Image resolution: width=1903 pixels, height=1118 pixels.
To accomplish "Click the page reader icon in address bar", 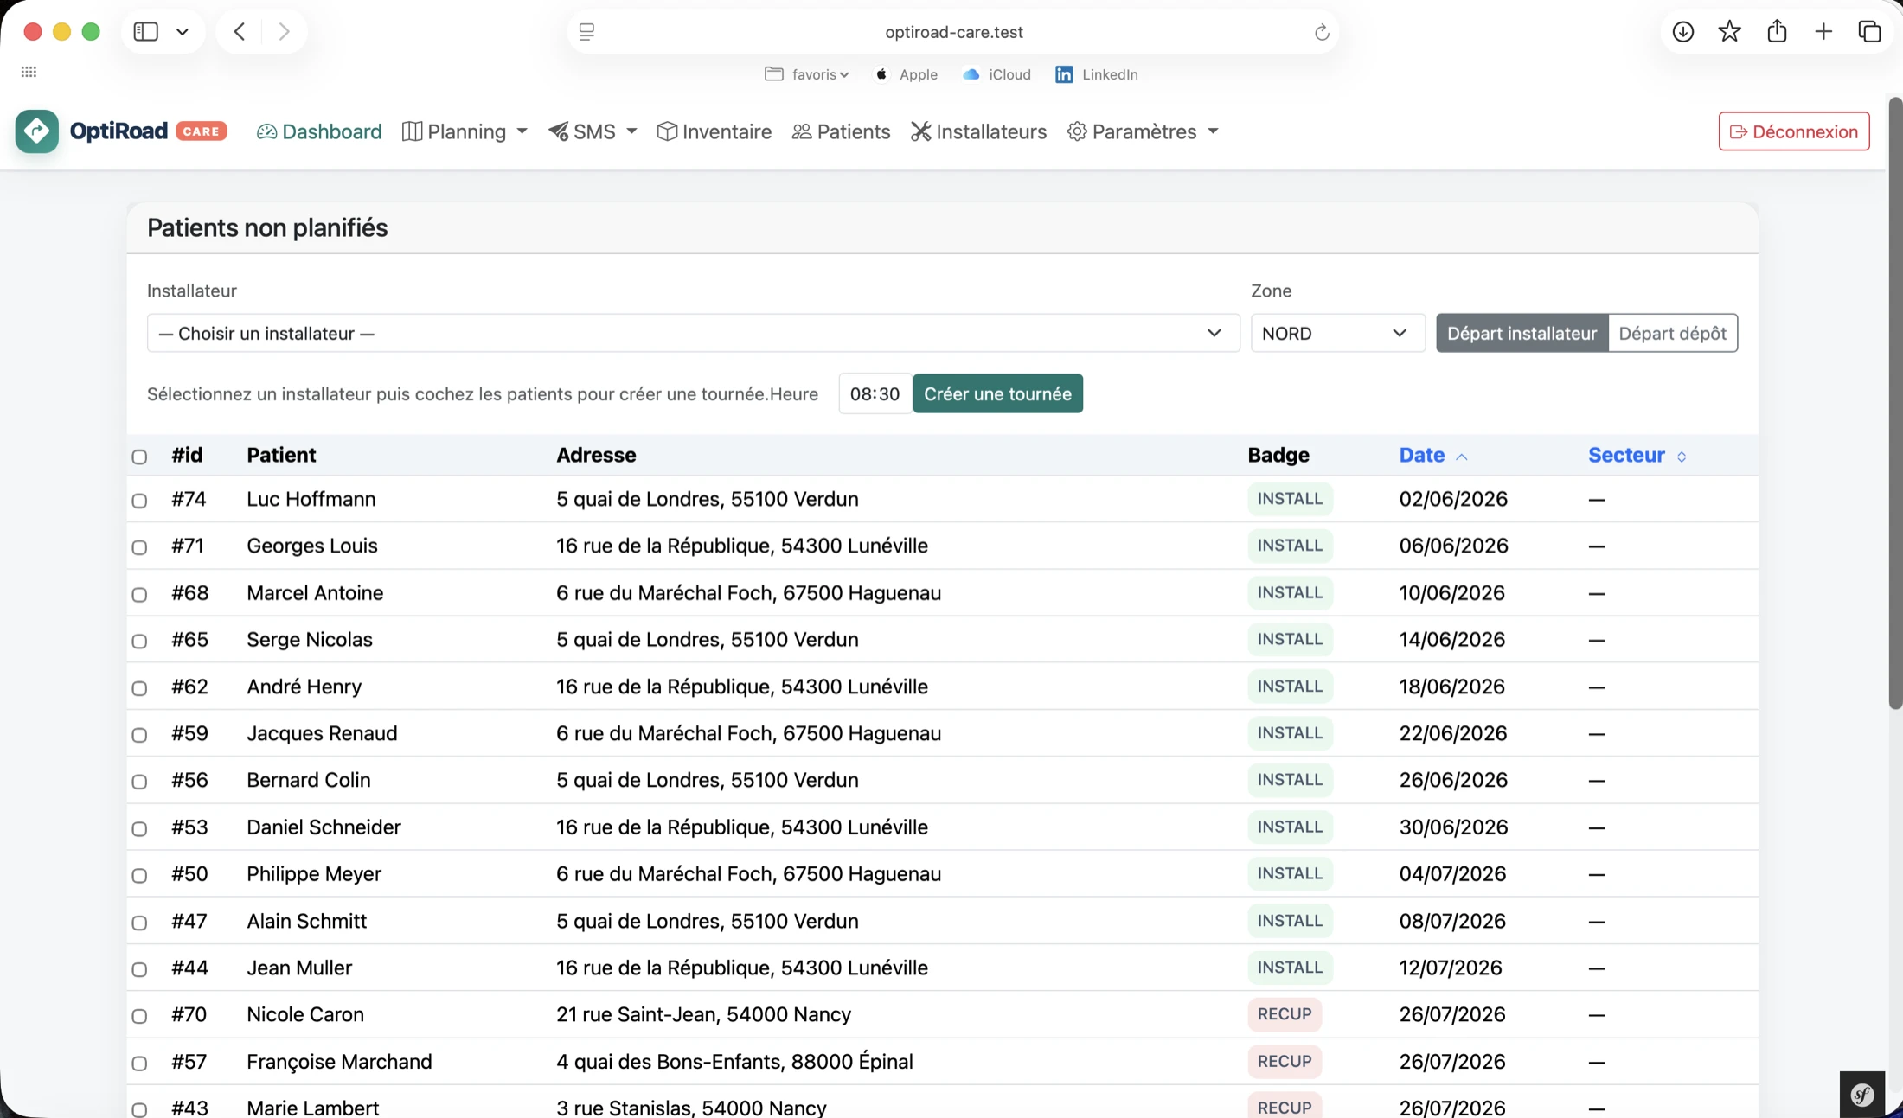I will (x=586, y=32).
